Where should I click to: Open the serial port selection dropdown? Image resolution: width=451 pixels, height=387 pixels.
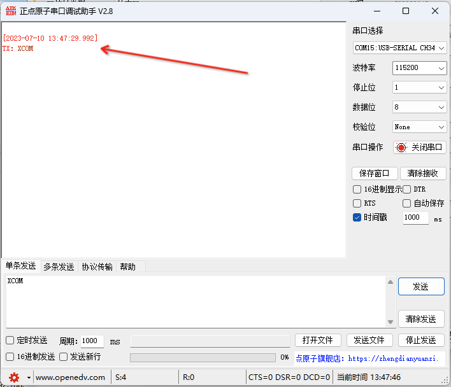pos(399,48)
